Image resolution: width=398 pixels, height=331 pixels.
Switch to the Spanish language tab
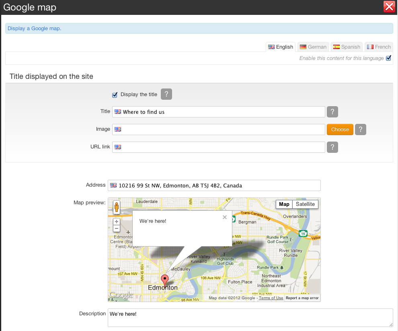tap(347, 47)
